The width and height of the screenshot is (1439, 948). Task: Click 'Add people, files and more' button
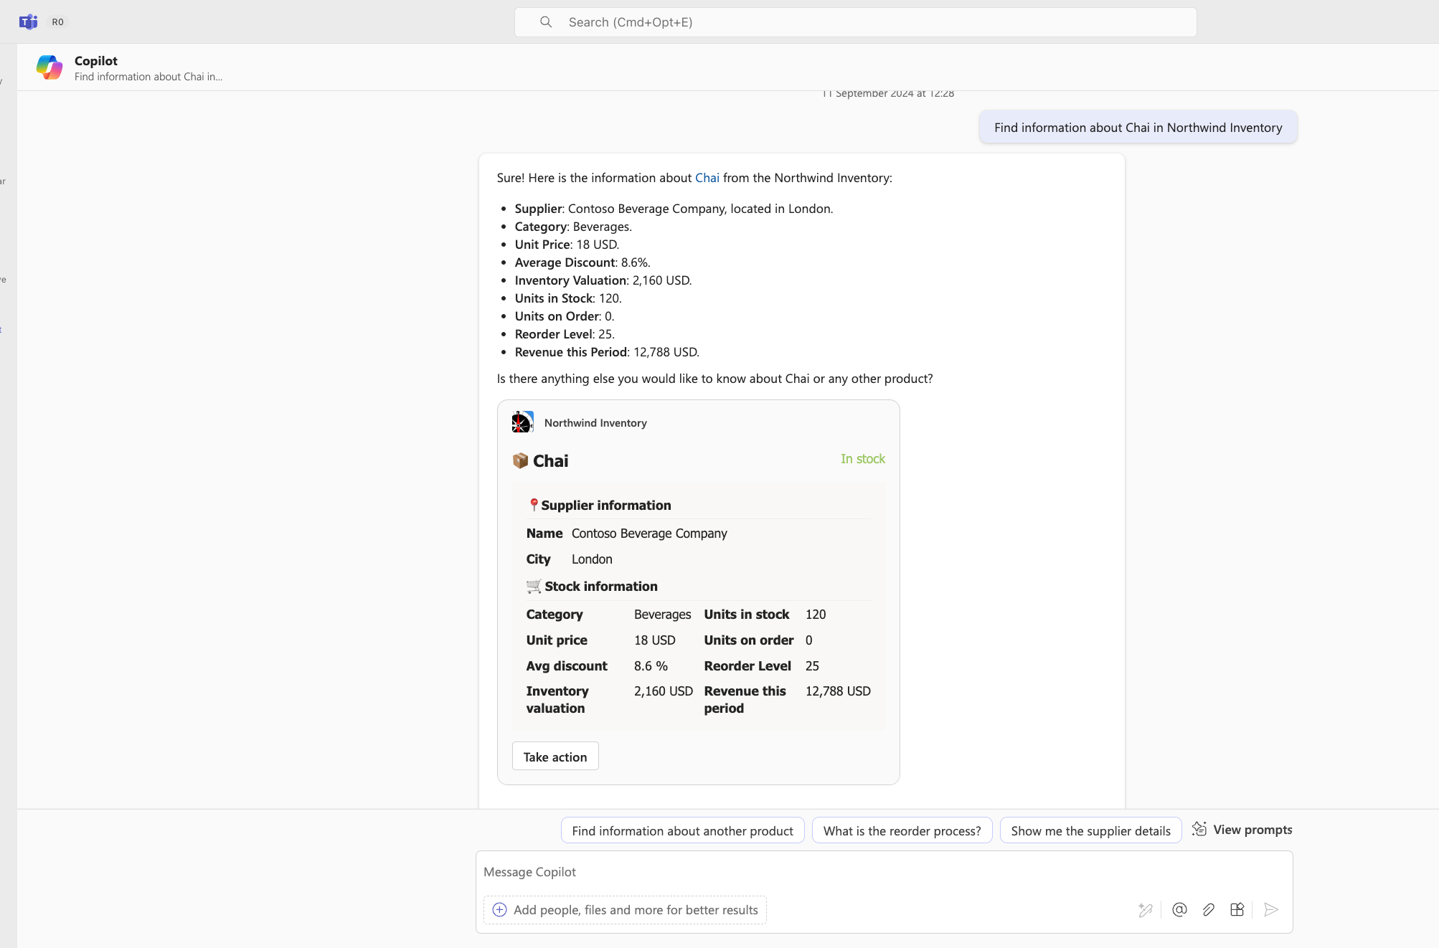click(625, 909)
